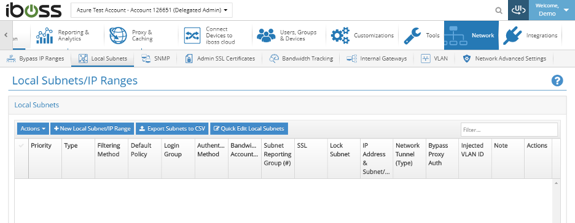575x223 pixels.
Task: Click New Local Subnet/IP Range button
Action: click(92, 129)
